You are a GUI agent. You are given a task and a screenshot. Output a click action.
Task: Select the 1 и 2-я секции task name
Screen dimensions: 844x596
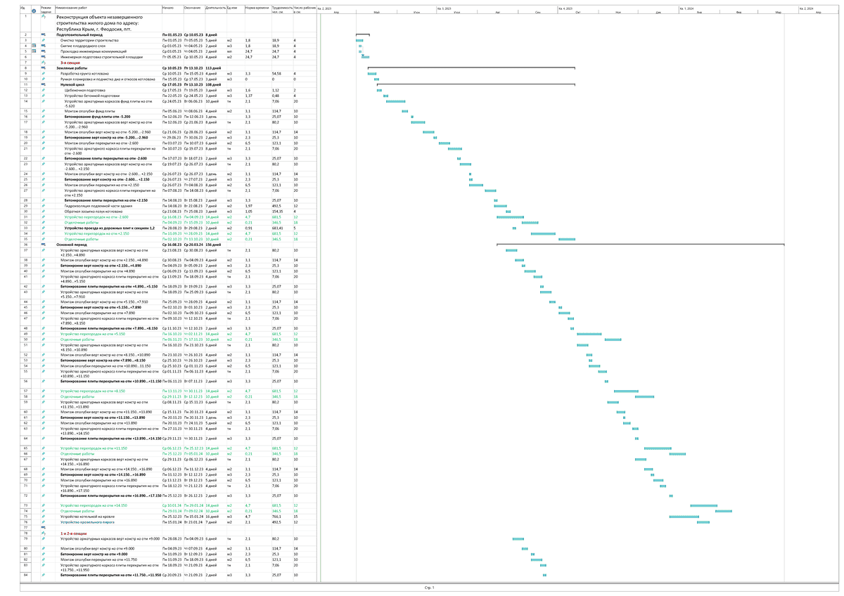74,533
